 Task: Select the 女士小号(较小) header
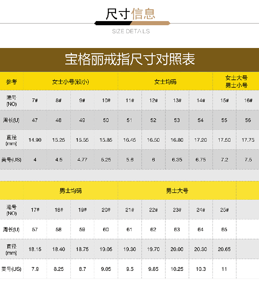(x=70, y=82)
